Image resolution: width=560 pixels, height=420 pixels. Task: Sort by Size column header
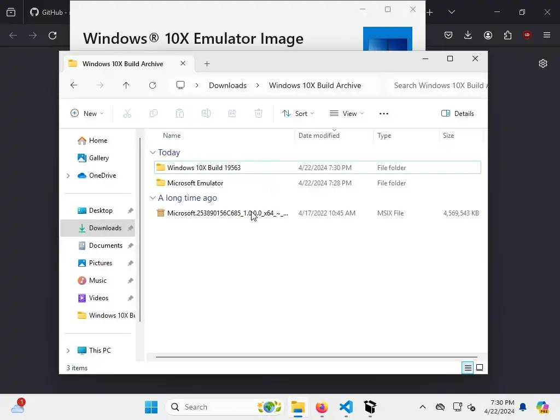pyautogui.click(x=448, y=136)
